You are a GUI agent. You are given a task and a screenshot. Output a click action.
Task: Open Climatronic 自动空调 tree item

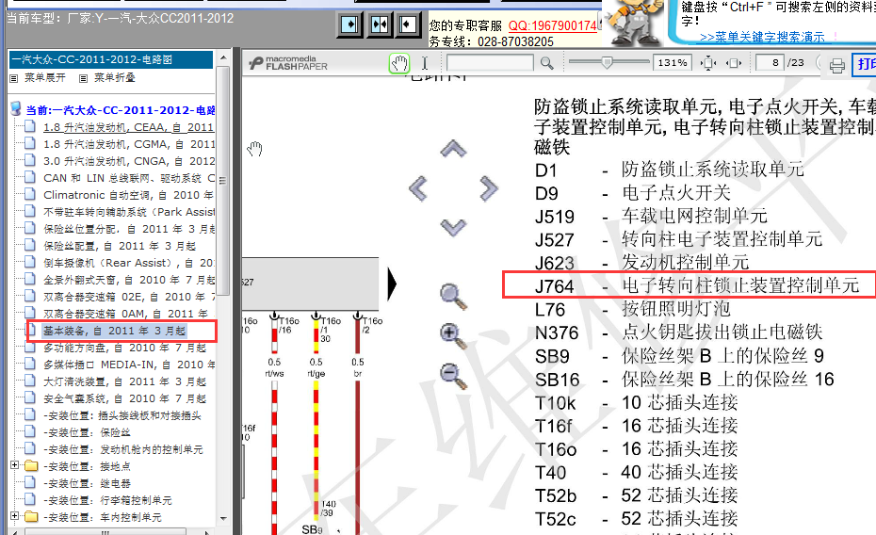click(128, 195)
